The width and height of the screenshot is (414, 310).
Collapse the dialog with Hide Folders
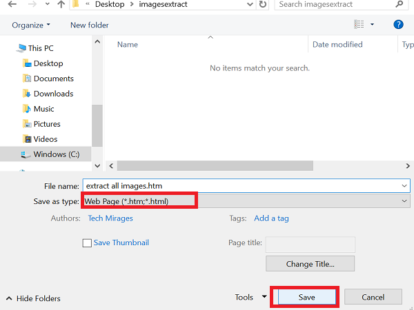point(33,298)
